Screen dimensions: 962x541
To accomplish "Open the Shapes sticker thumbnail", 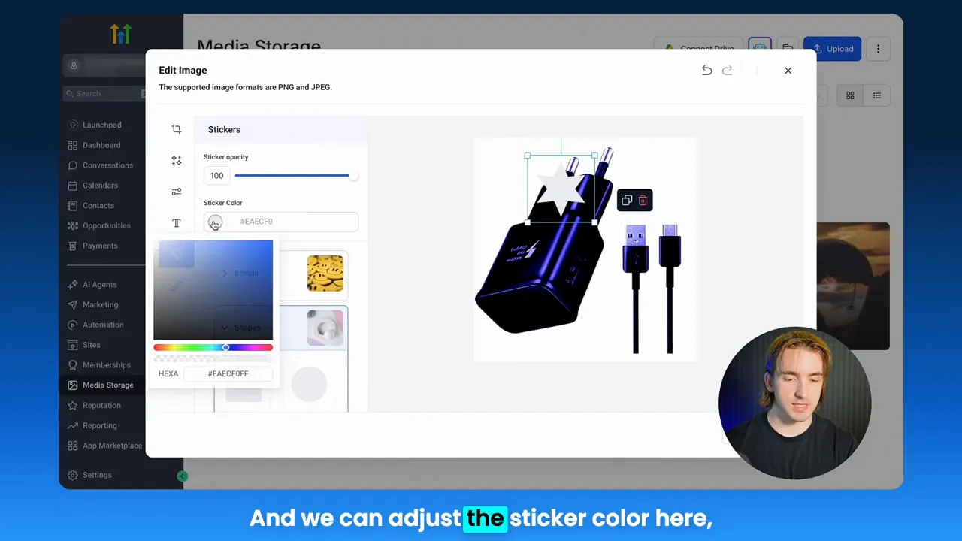I will [325, 328].
